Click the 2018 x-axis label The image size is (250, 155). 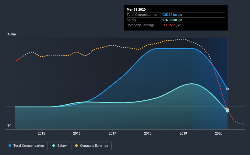pos(148,133)
